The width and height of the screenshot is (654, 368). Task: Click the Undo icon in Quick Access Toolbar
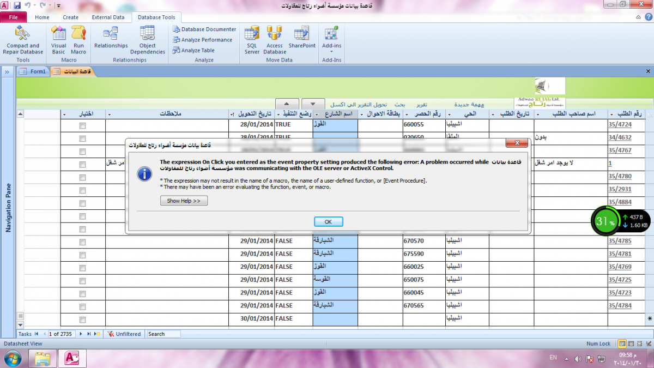(x=27, y=5)
